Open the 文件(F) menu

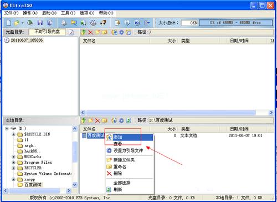coord(12,13)
